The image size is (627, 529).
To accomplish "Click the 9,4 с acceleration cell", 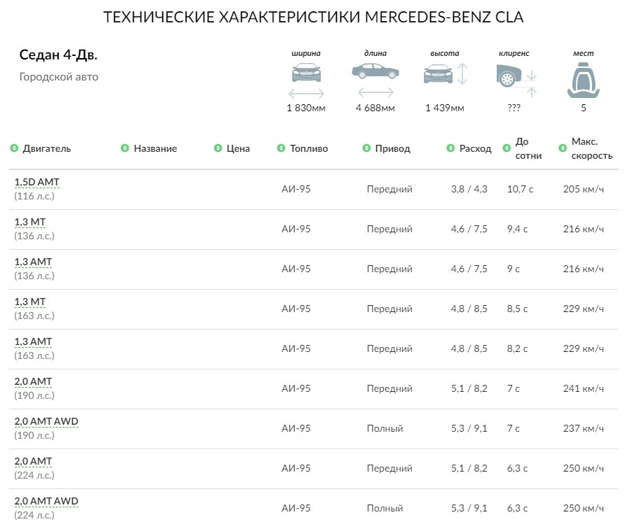I will tap(518, 229).
